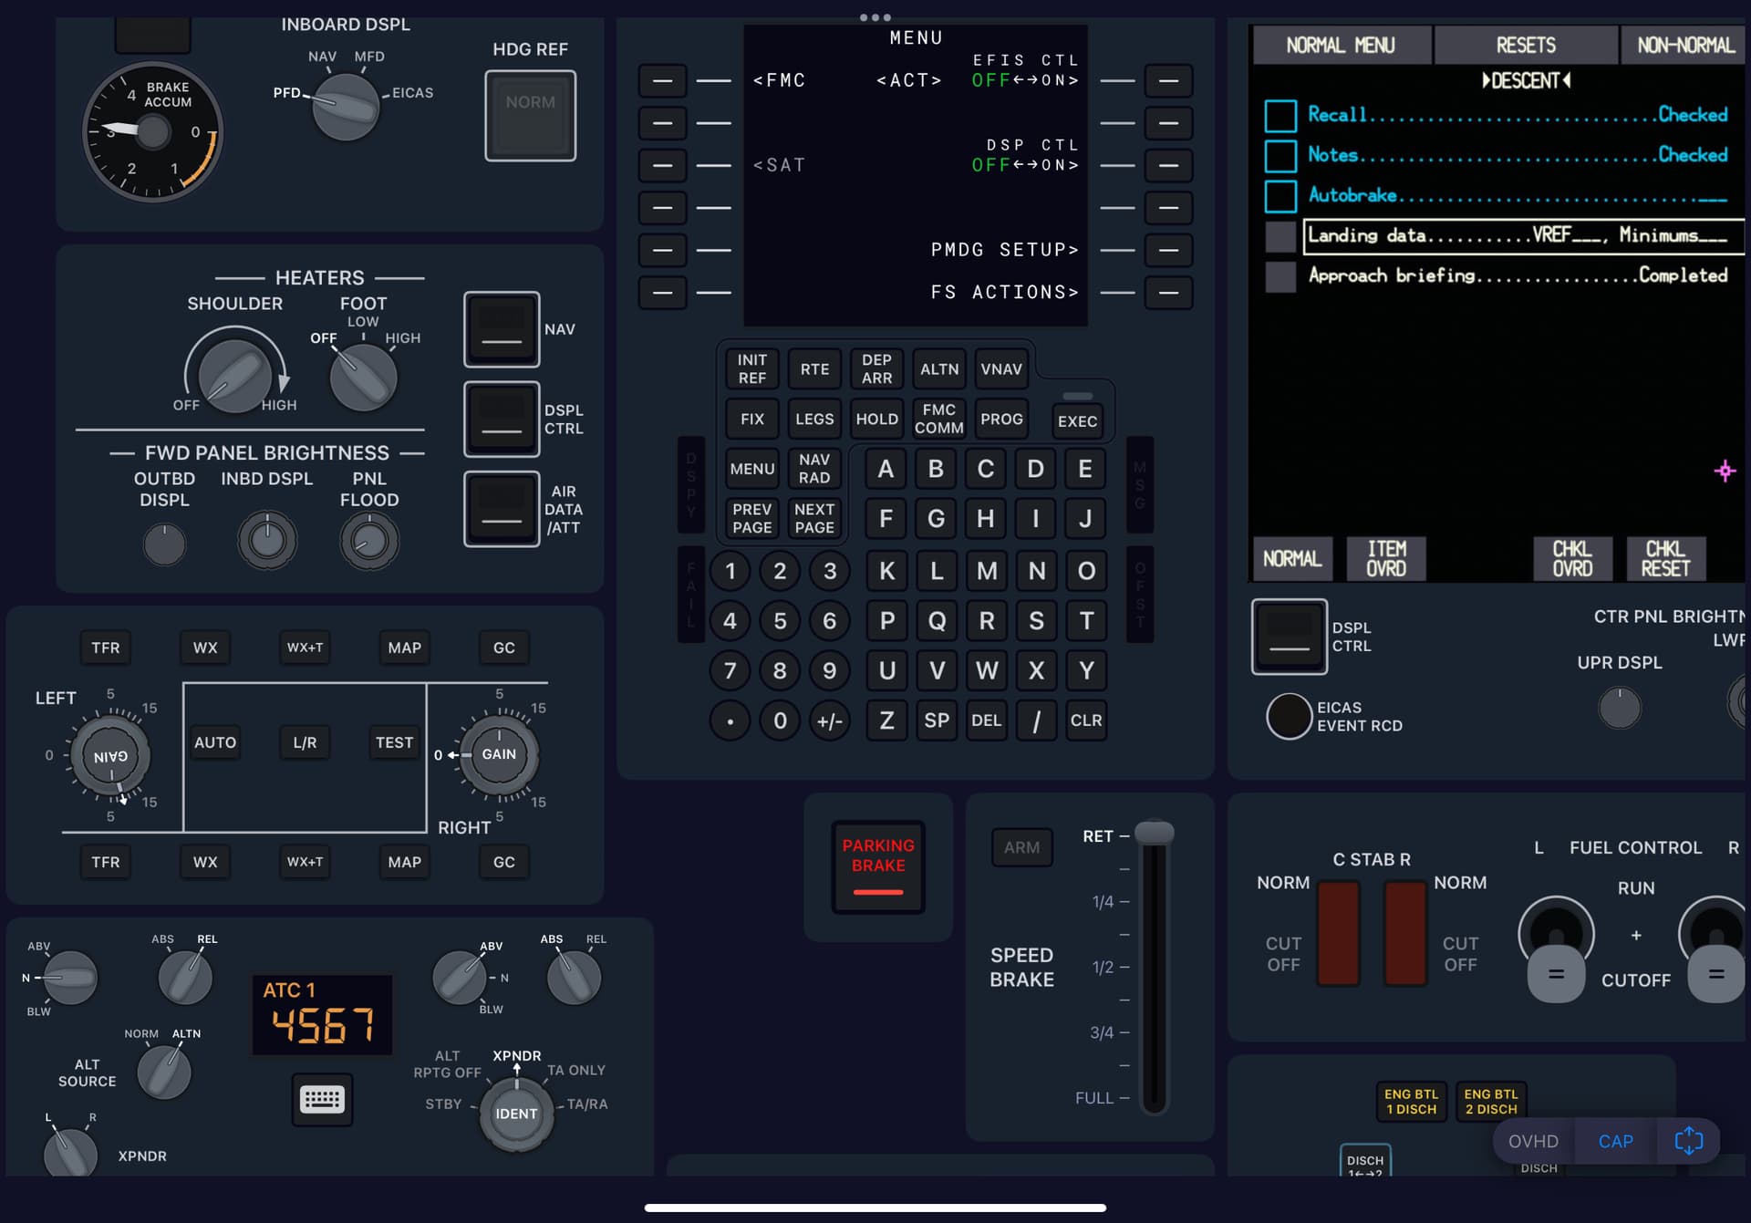The width and height of the screenshot is (1751, 1223).
Task: Open the NON-NORMAL checklist menu tab
Action: point(1684,45)
